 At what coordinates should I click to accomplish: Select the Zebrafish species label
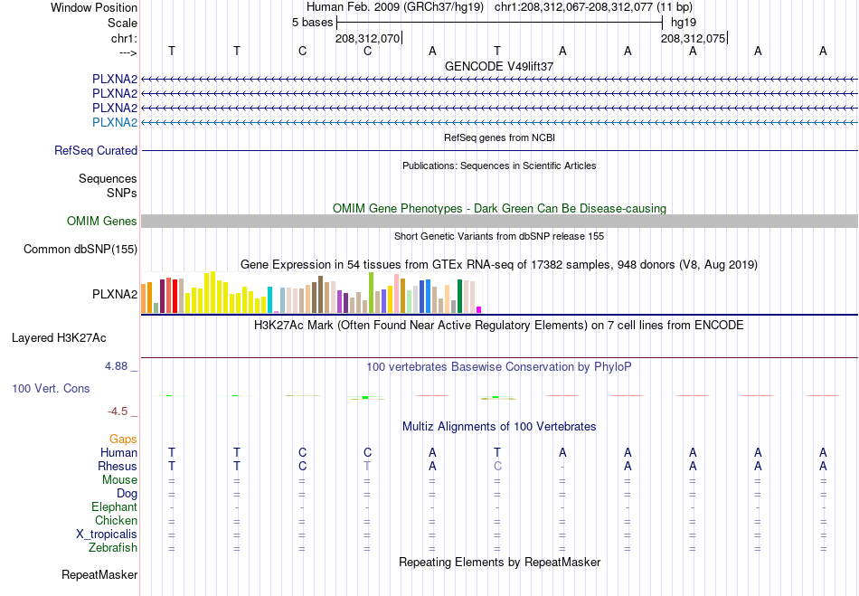coord(113,547)
